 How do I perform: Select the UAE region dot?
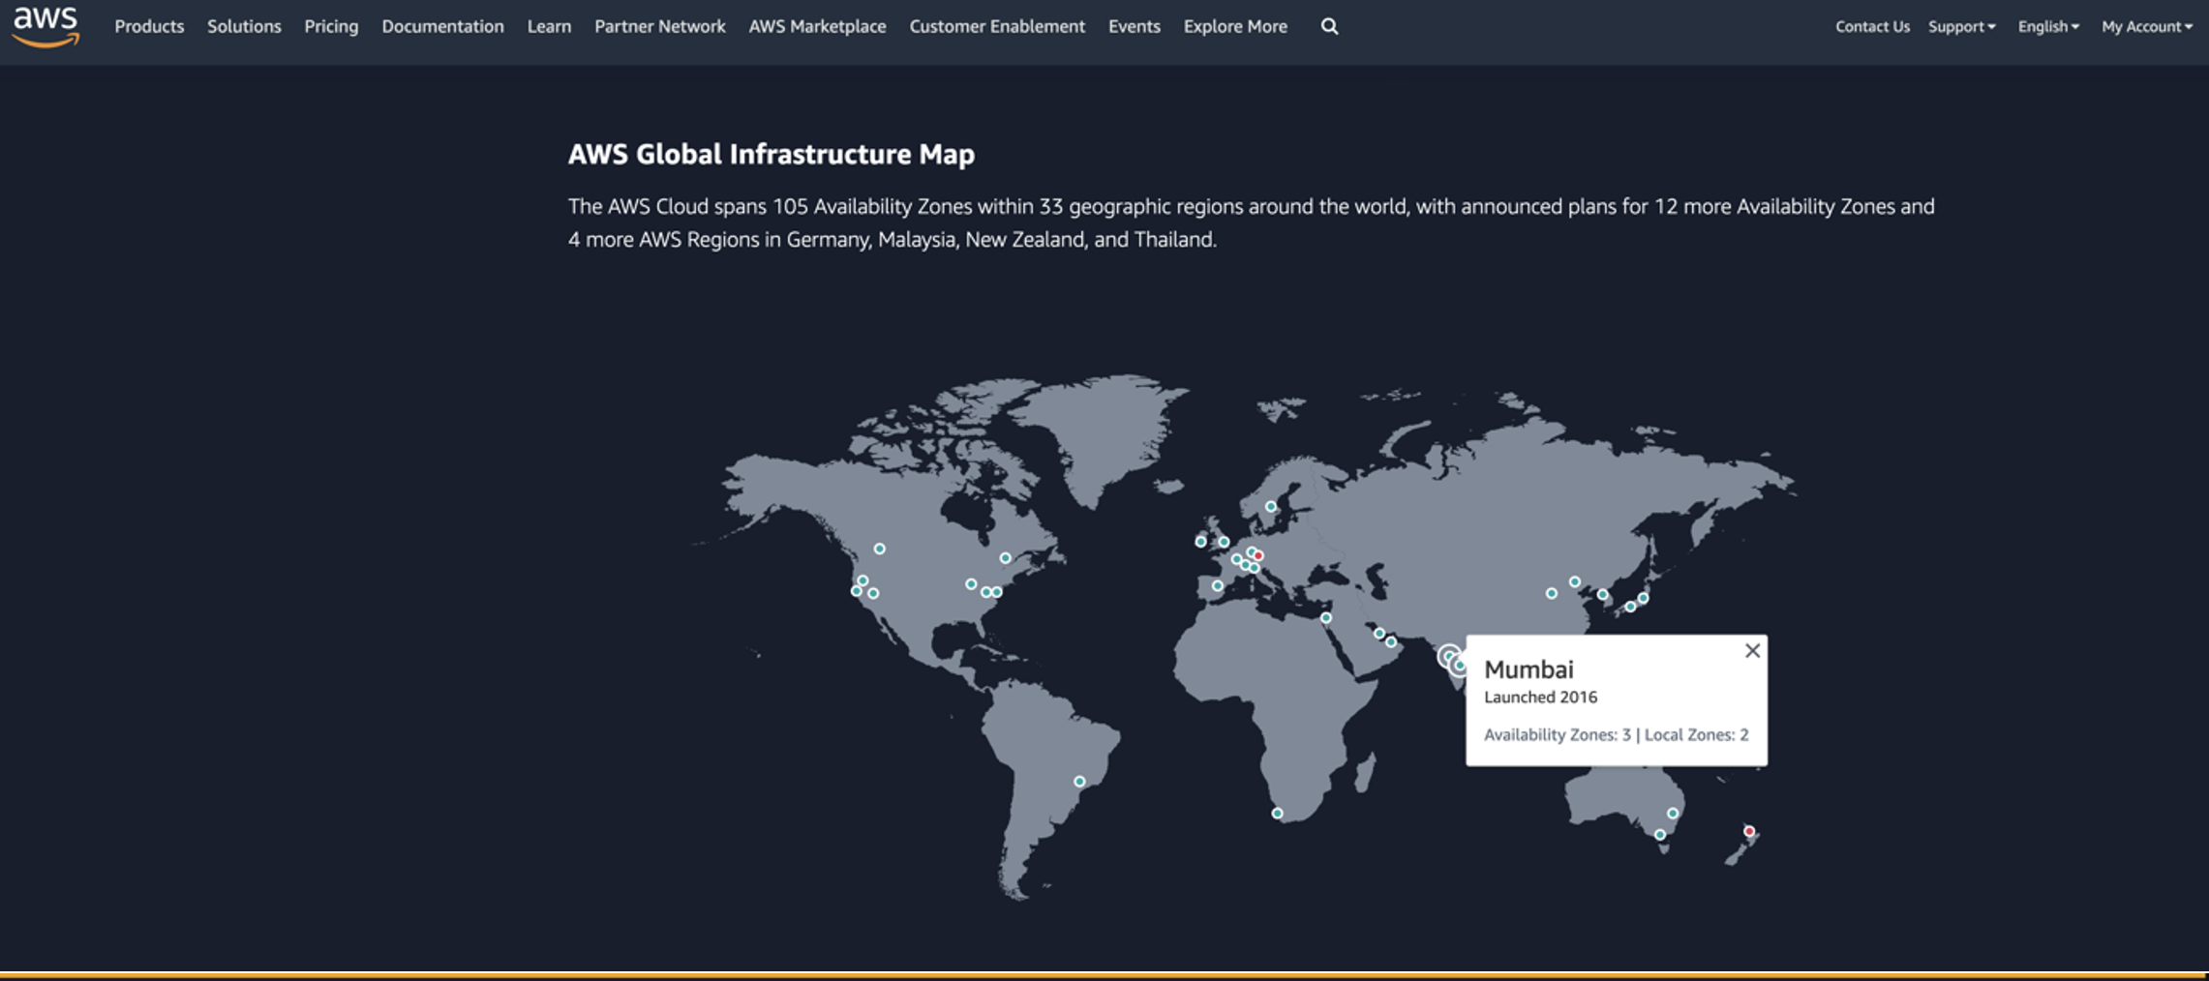1391,642
